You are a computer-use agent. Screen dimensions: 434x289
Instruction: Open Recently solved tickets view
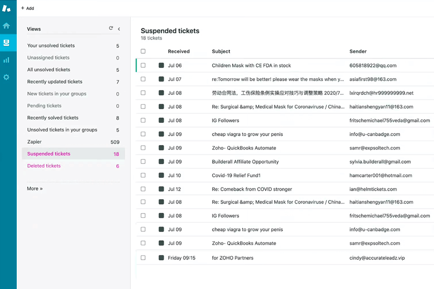pyautogui.click(x=73, y=118)
